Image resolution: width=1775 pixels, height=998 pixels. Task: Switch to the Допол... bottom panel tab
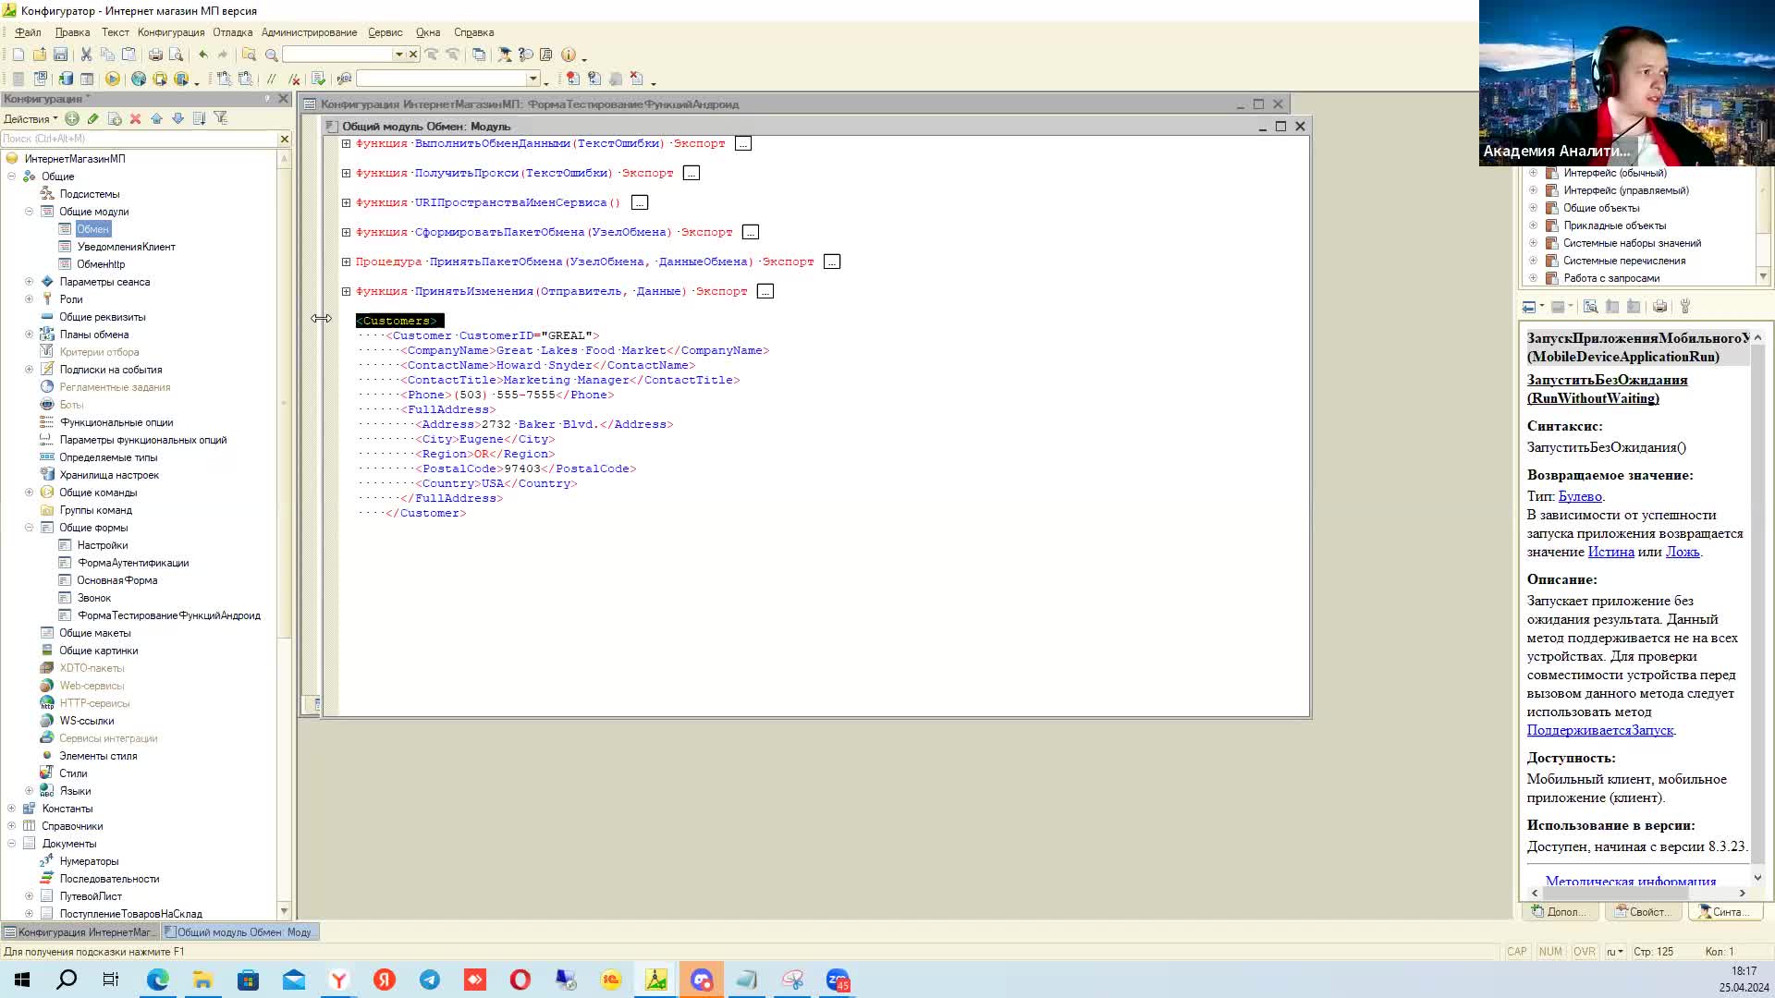[x=1560, y=912]
